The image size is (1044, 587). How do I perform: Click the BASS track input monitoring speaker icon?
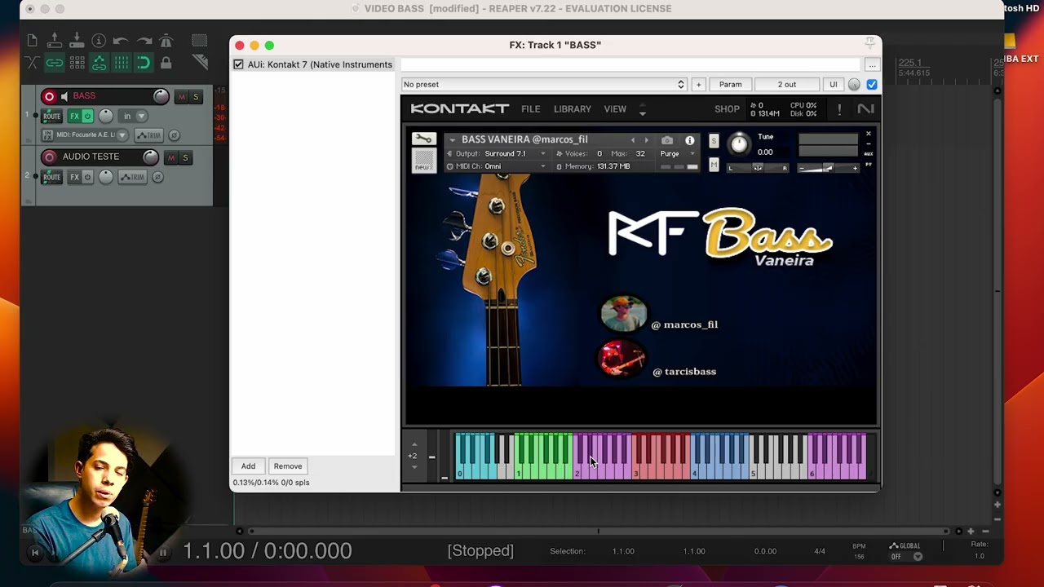65,96
